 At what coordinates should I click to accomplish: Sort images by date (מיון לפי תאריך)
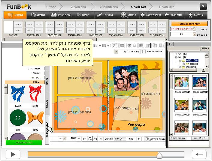tap(178, 138)
